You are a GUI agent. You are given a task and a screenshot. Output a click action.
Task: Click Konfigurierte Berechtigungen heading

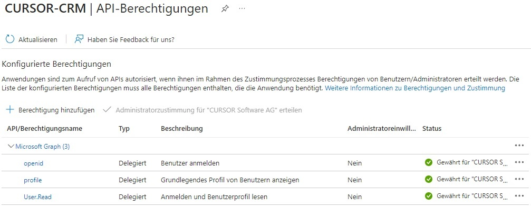pyautogui.click(x=56, y=64)
